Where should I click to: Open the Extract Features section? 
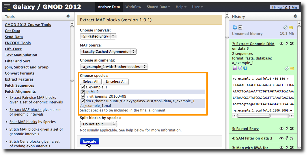[19, 79]
